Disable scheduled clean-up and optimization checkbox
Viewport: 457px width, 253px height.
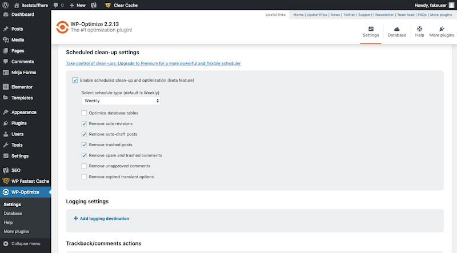tap(75, 80)
